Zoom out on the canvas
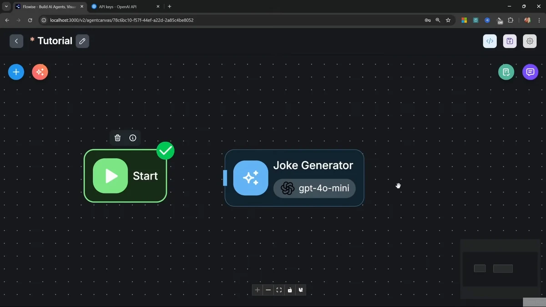Image resolution: width=546 pixels, height=307 pixels. 268,290
